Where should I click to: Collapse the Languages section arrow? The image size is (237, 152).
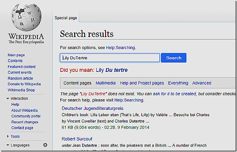[x=8, y=145]
